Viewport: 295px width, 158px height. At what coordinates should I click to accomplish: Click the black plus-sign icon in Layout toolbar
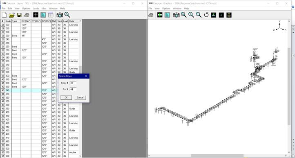pyautogui.click(x=36, y=15)
